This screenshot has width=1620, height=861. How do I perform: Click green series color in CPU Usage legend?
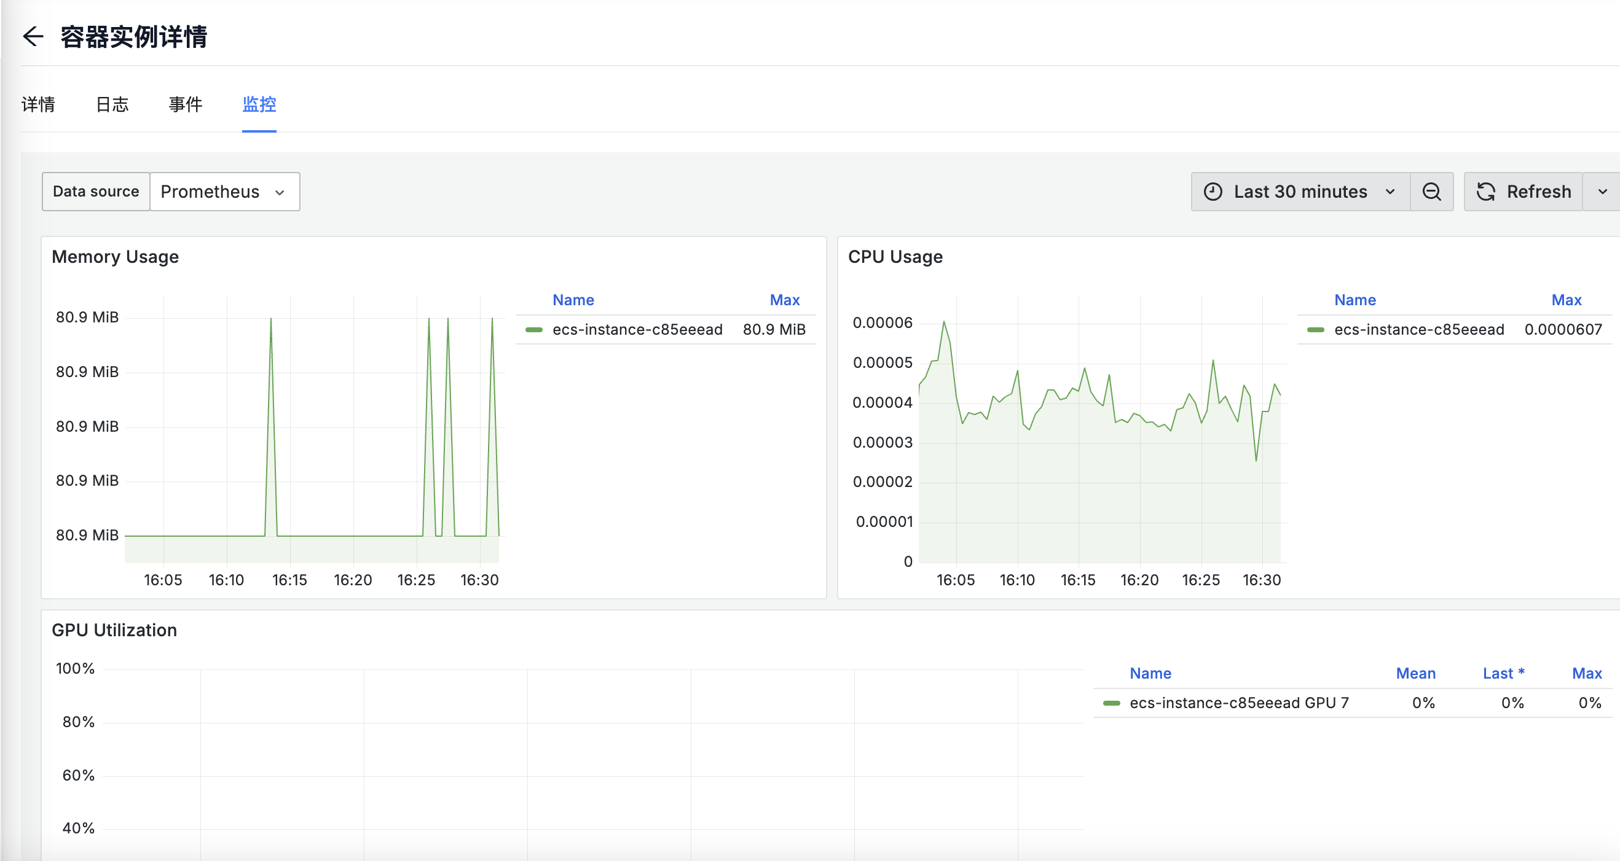click(1316, 330)
